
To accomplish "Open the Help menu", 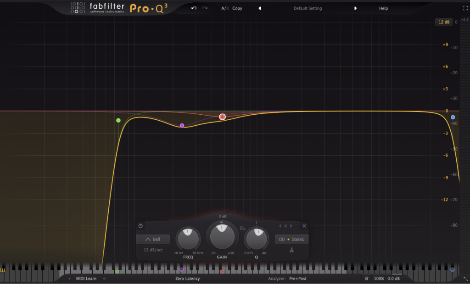I will [383, 8].
